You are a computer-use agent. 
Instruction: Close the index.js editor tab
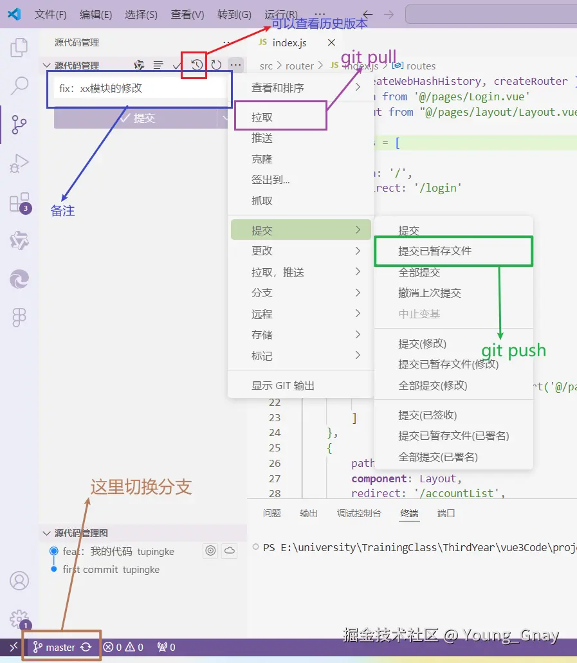pyautogui.click(x=331, y=42)
